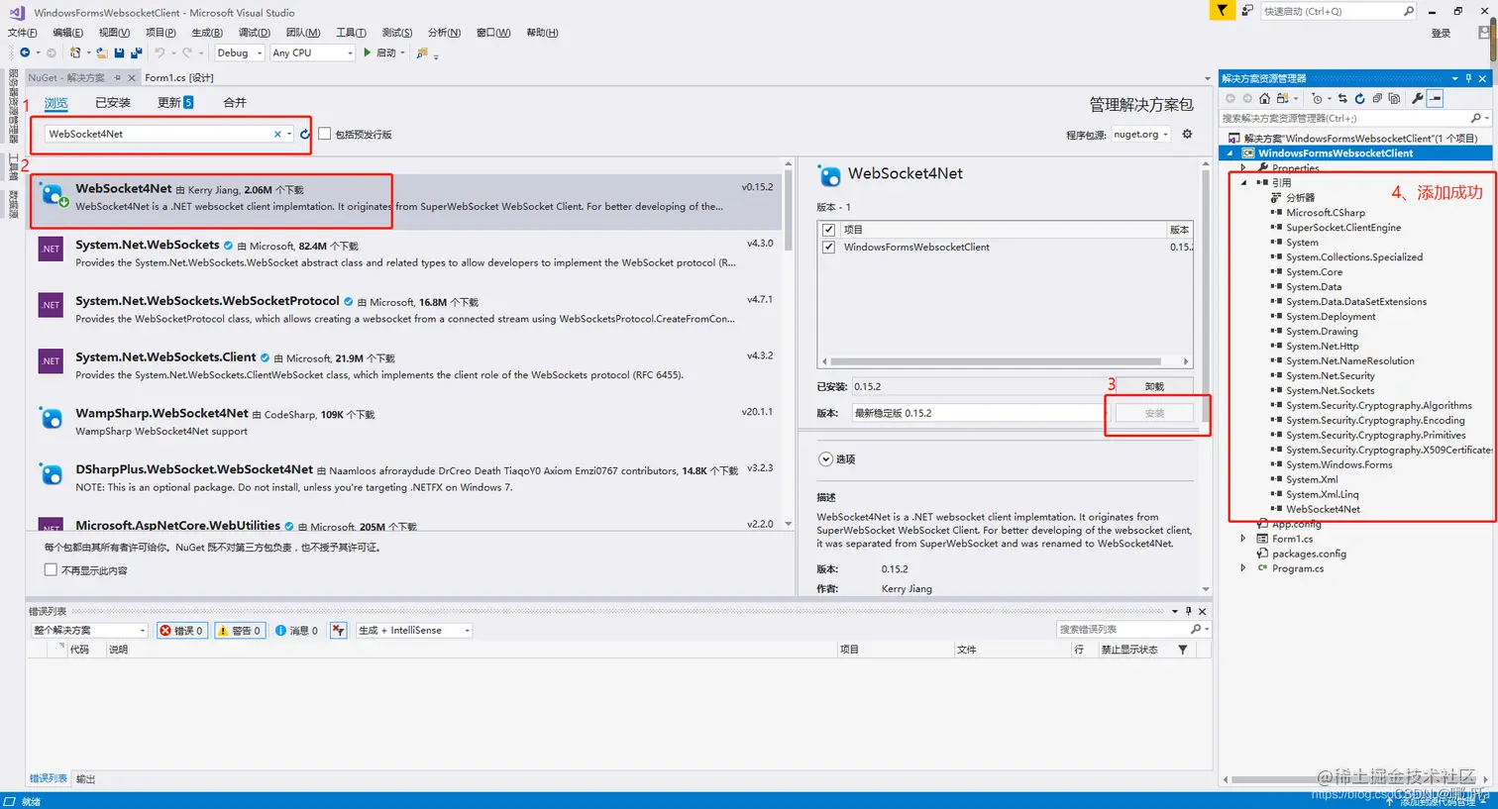Screen dimensions: 1498x809
Task: Pin the Error List panel
Action: click(1189, 611)
